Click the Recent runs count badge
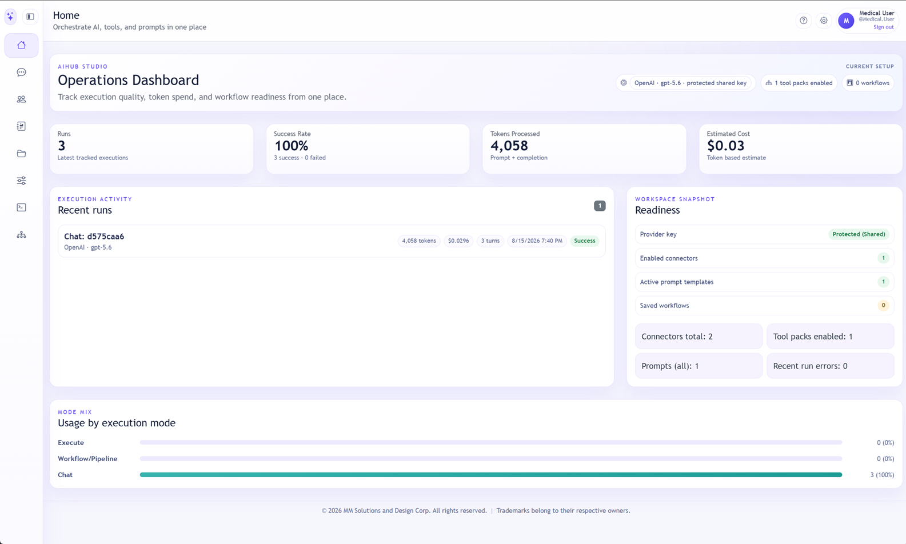 (x=600, y=206)
